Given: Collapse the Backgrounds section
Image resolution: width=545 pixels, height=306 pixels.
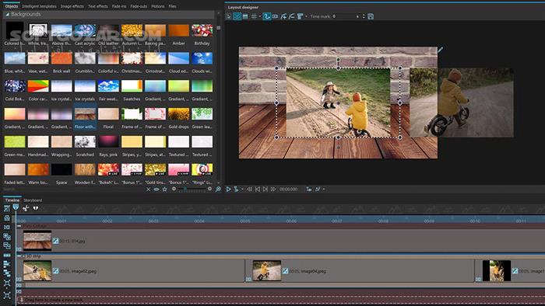Looking at the screenshot, I should 7,14.
